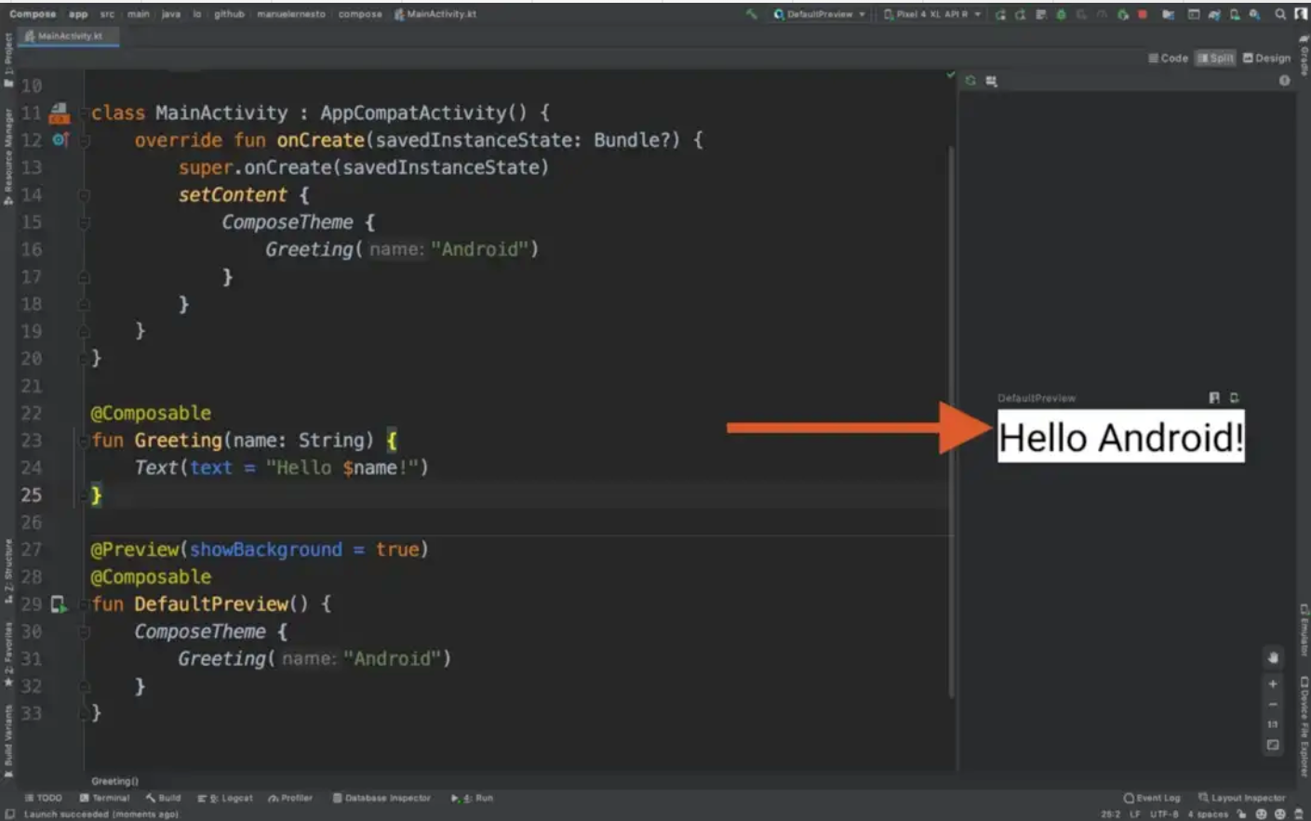Open the Profiler tool window
Viewport: 1311px width, 821px height.
click(x=290, y=798)
